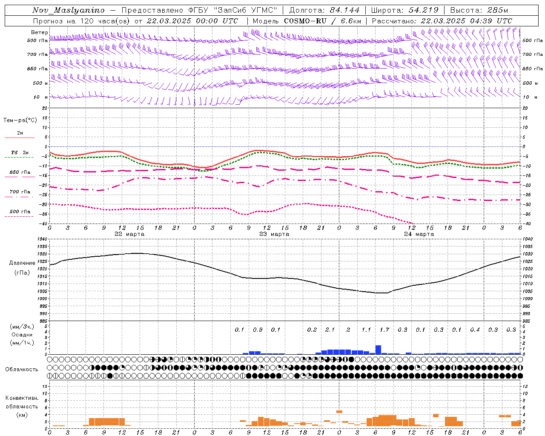545x436 pixels.
Task: Click the Осадки precipitation label
Action: pos(22,335)
